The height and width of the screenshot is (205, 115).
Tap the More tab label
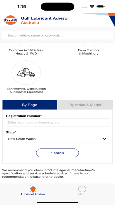click(82, 194)
